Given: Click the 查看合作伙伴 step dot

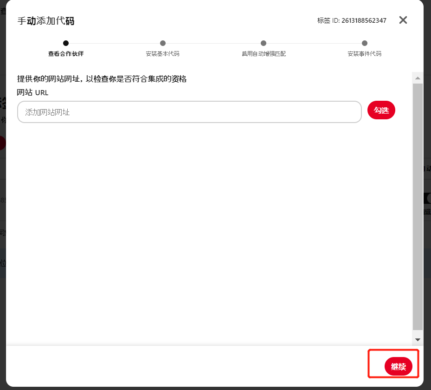Looking at the screenshot, I should [x=66, y=43].
